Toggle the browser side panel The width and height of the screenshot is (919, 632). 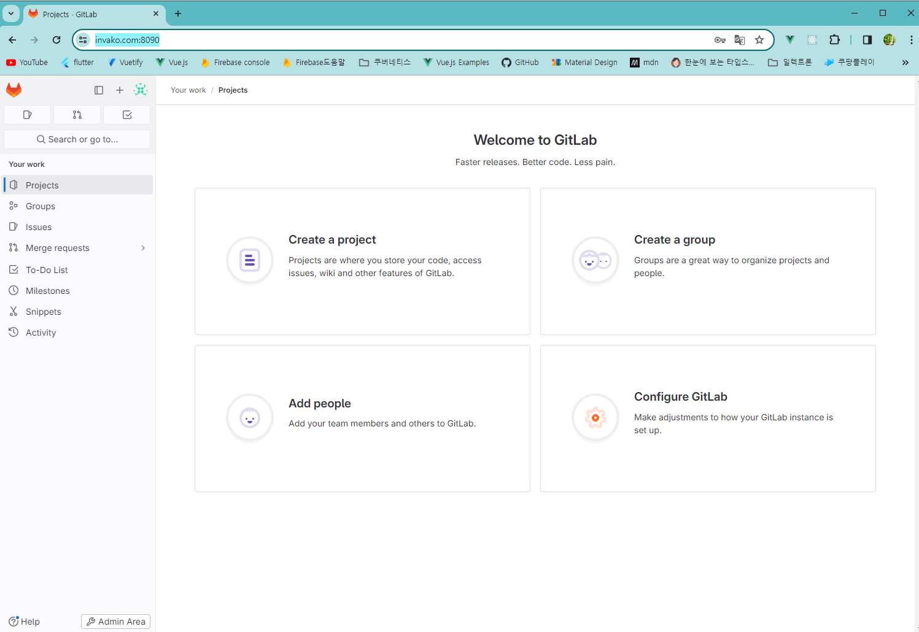click(x=867, y=40)
